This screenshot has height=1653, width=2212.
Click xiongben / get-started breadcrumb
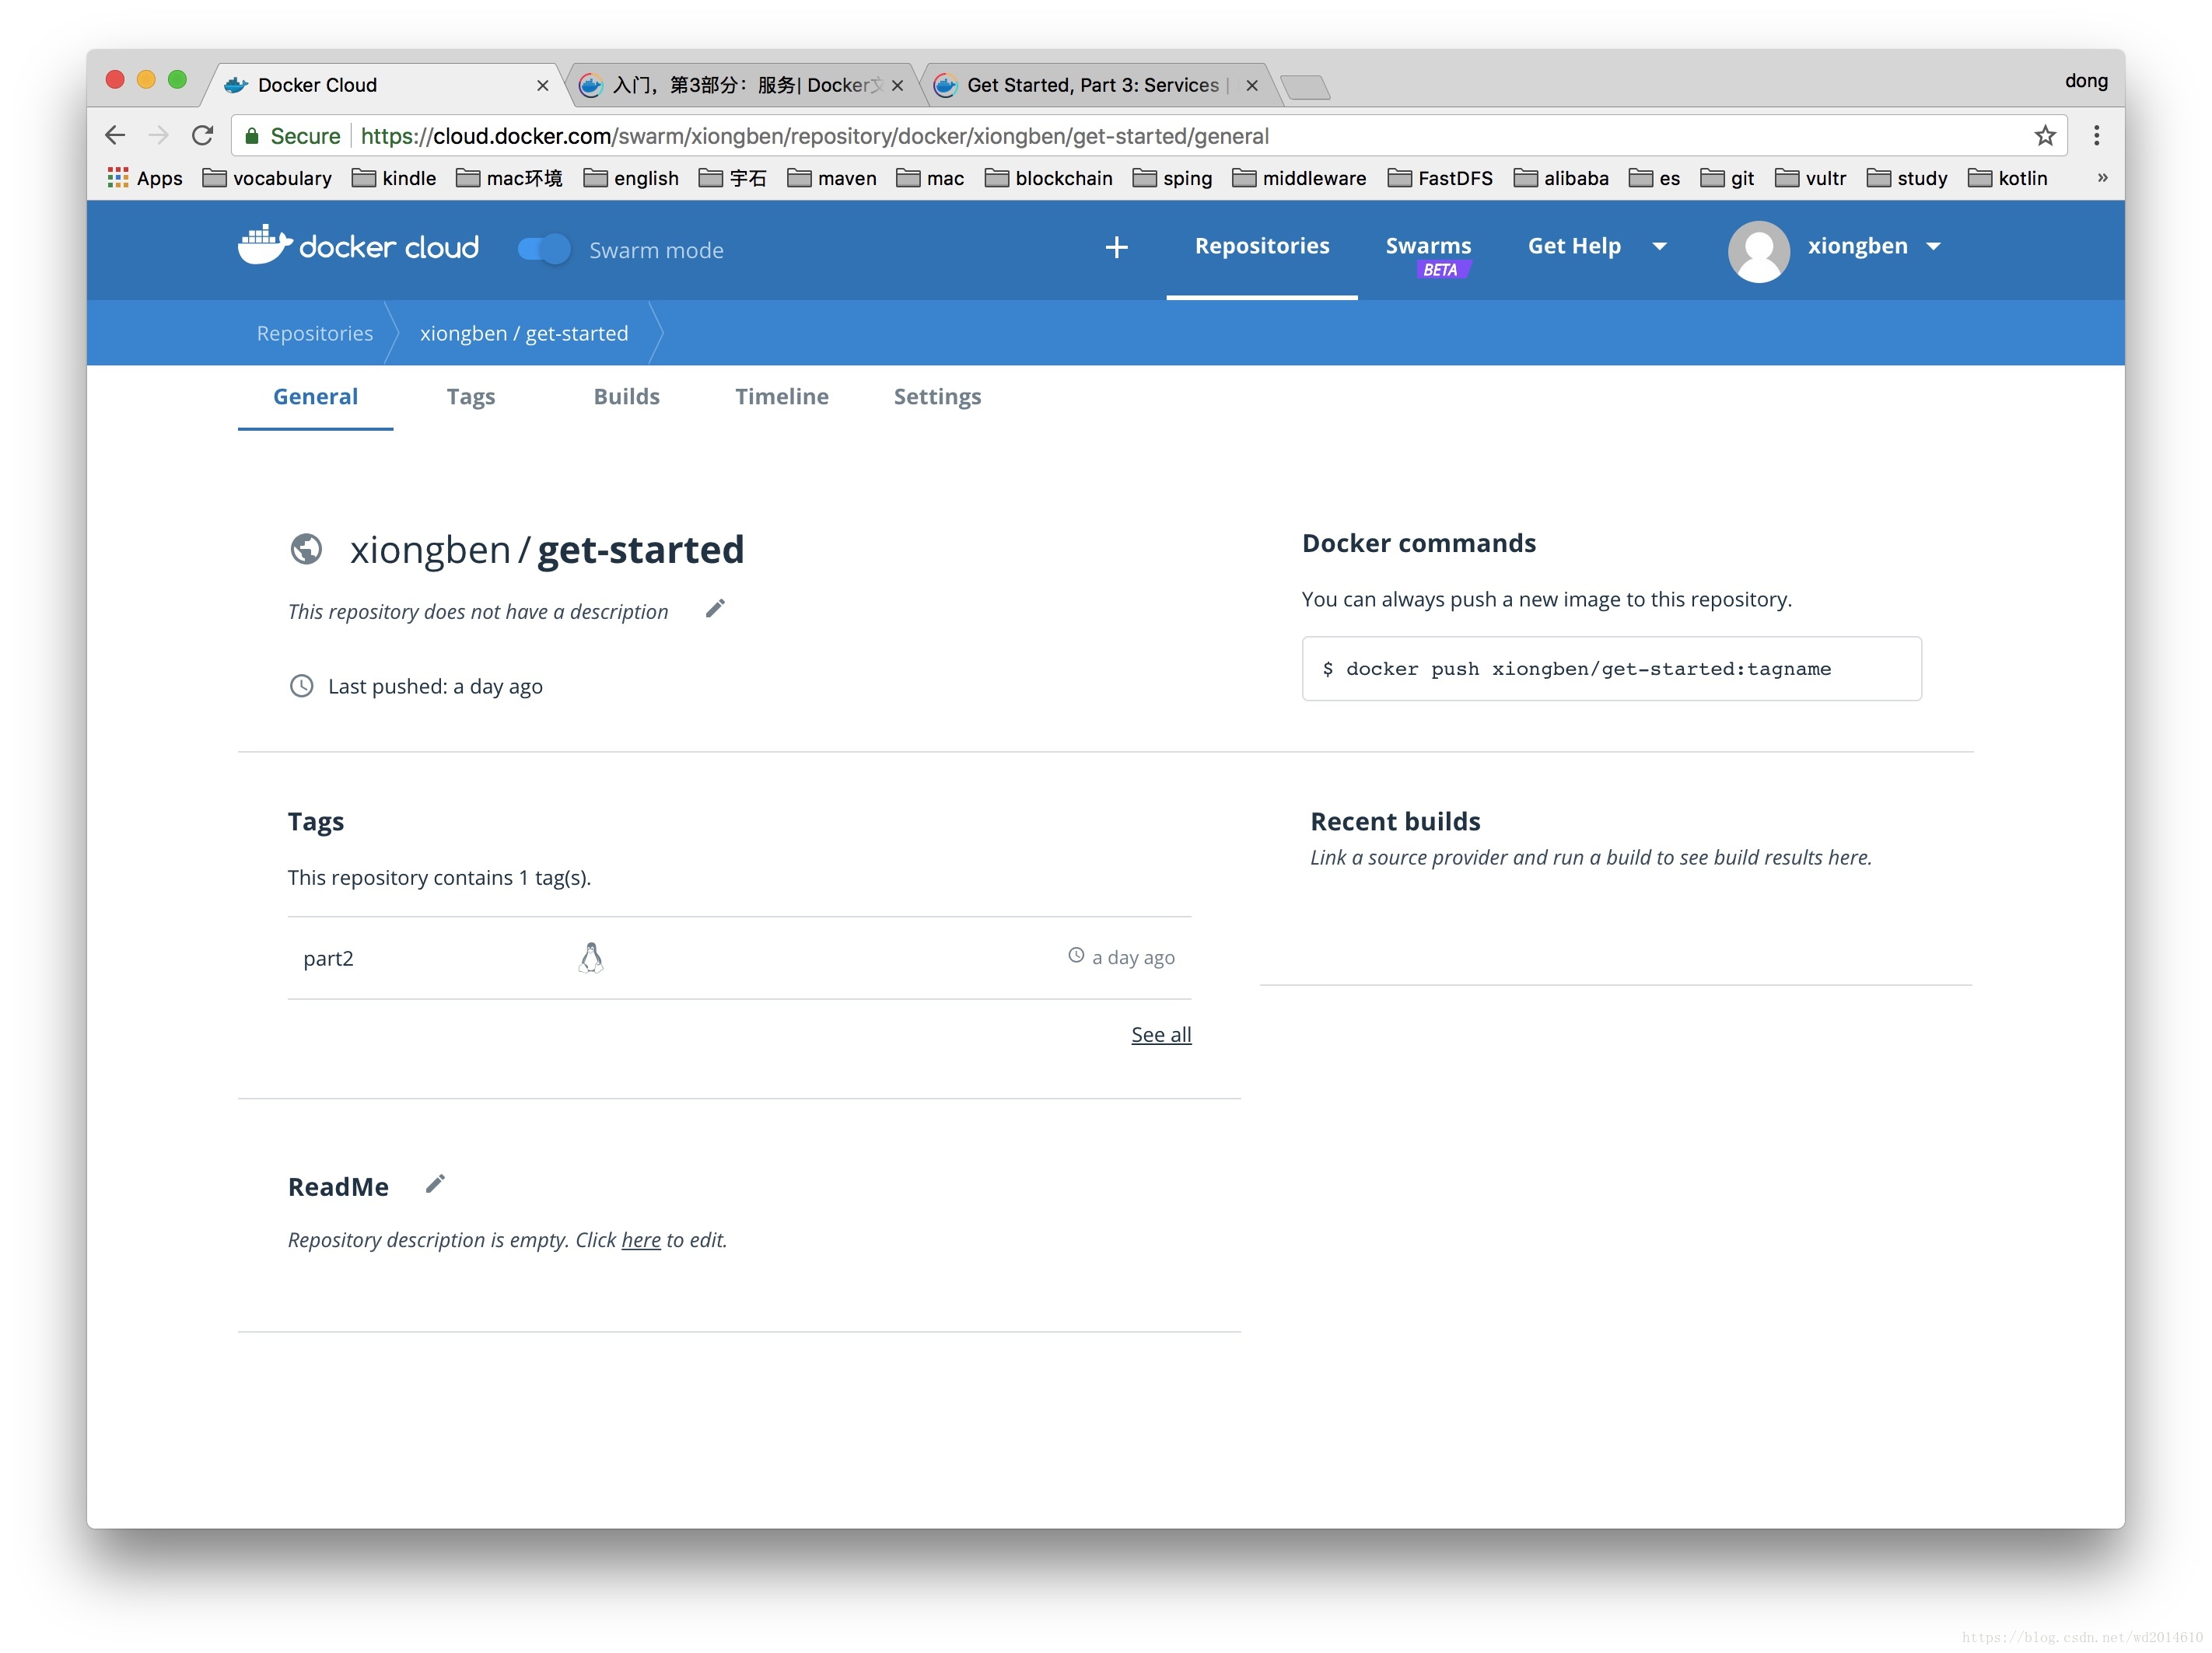pyautogui.click(x=524, y=333)
